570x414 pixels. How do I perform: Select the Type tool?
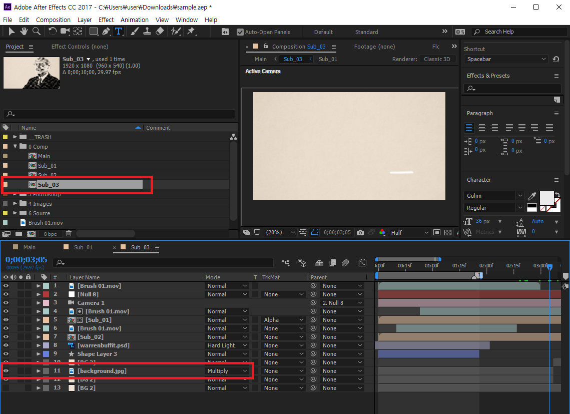click(119, 31)
